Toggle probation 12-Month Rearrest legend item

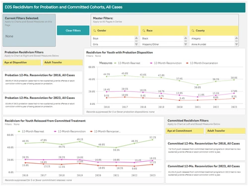[127, 63]
